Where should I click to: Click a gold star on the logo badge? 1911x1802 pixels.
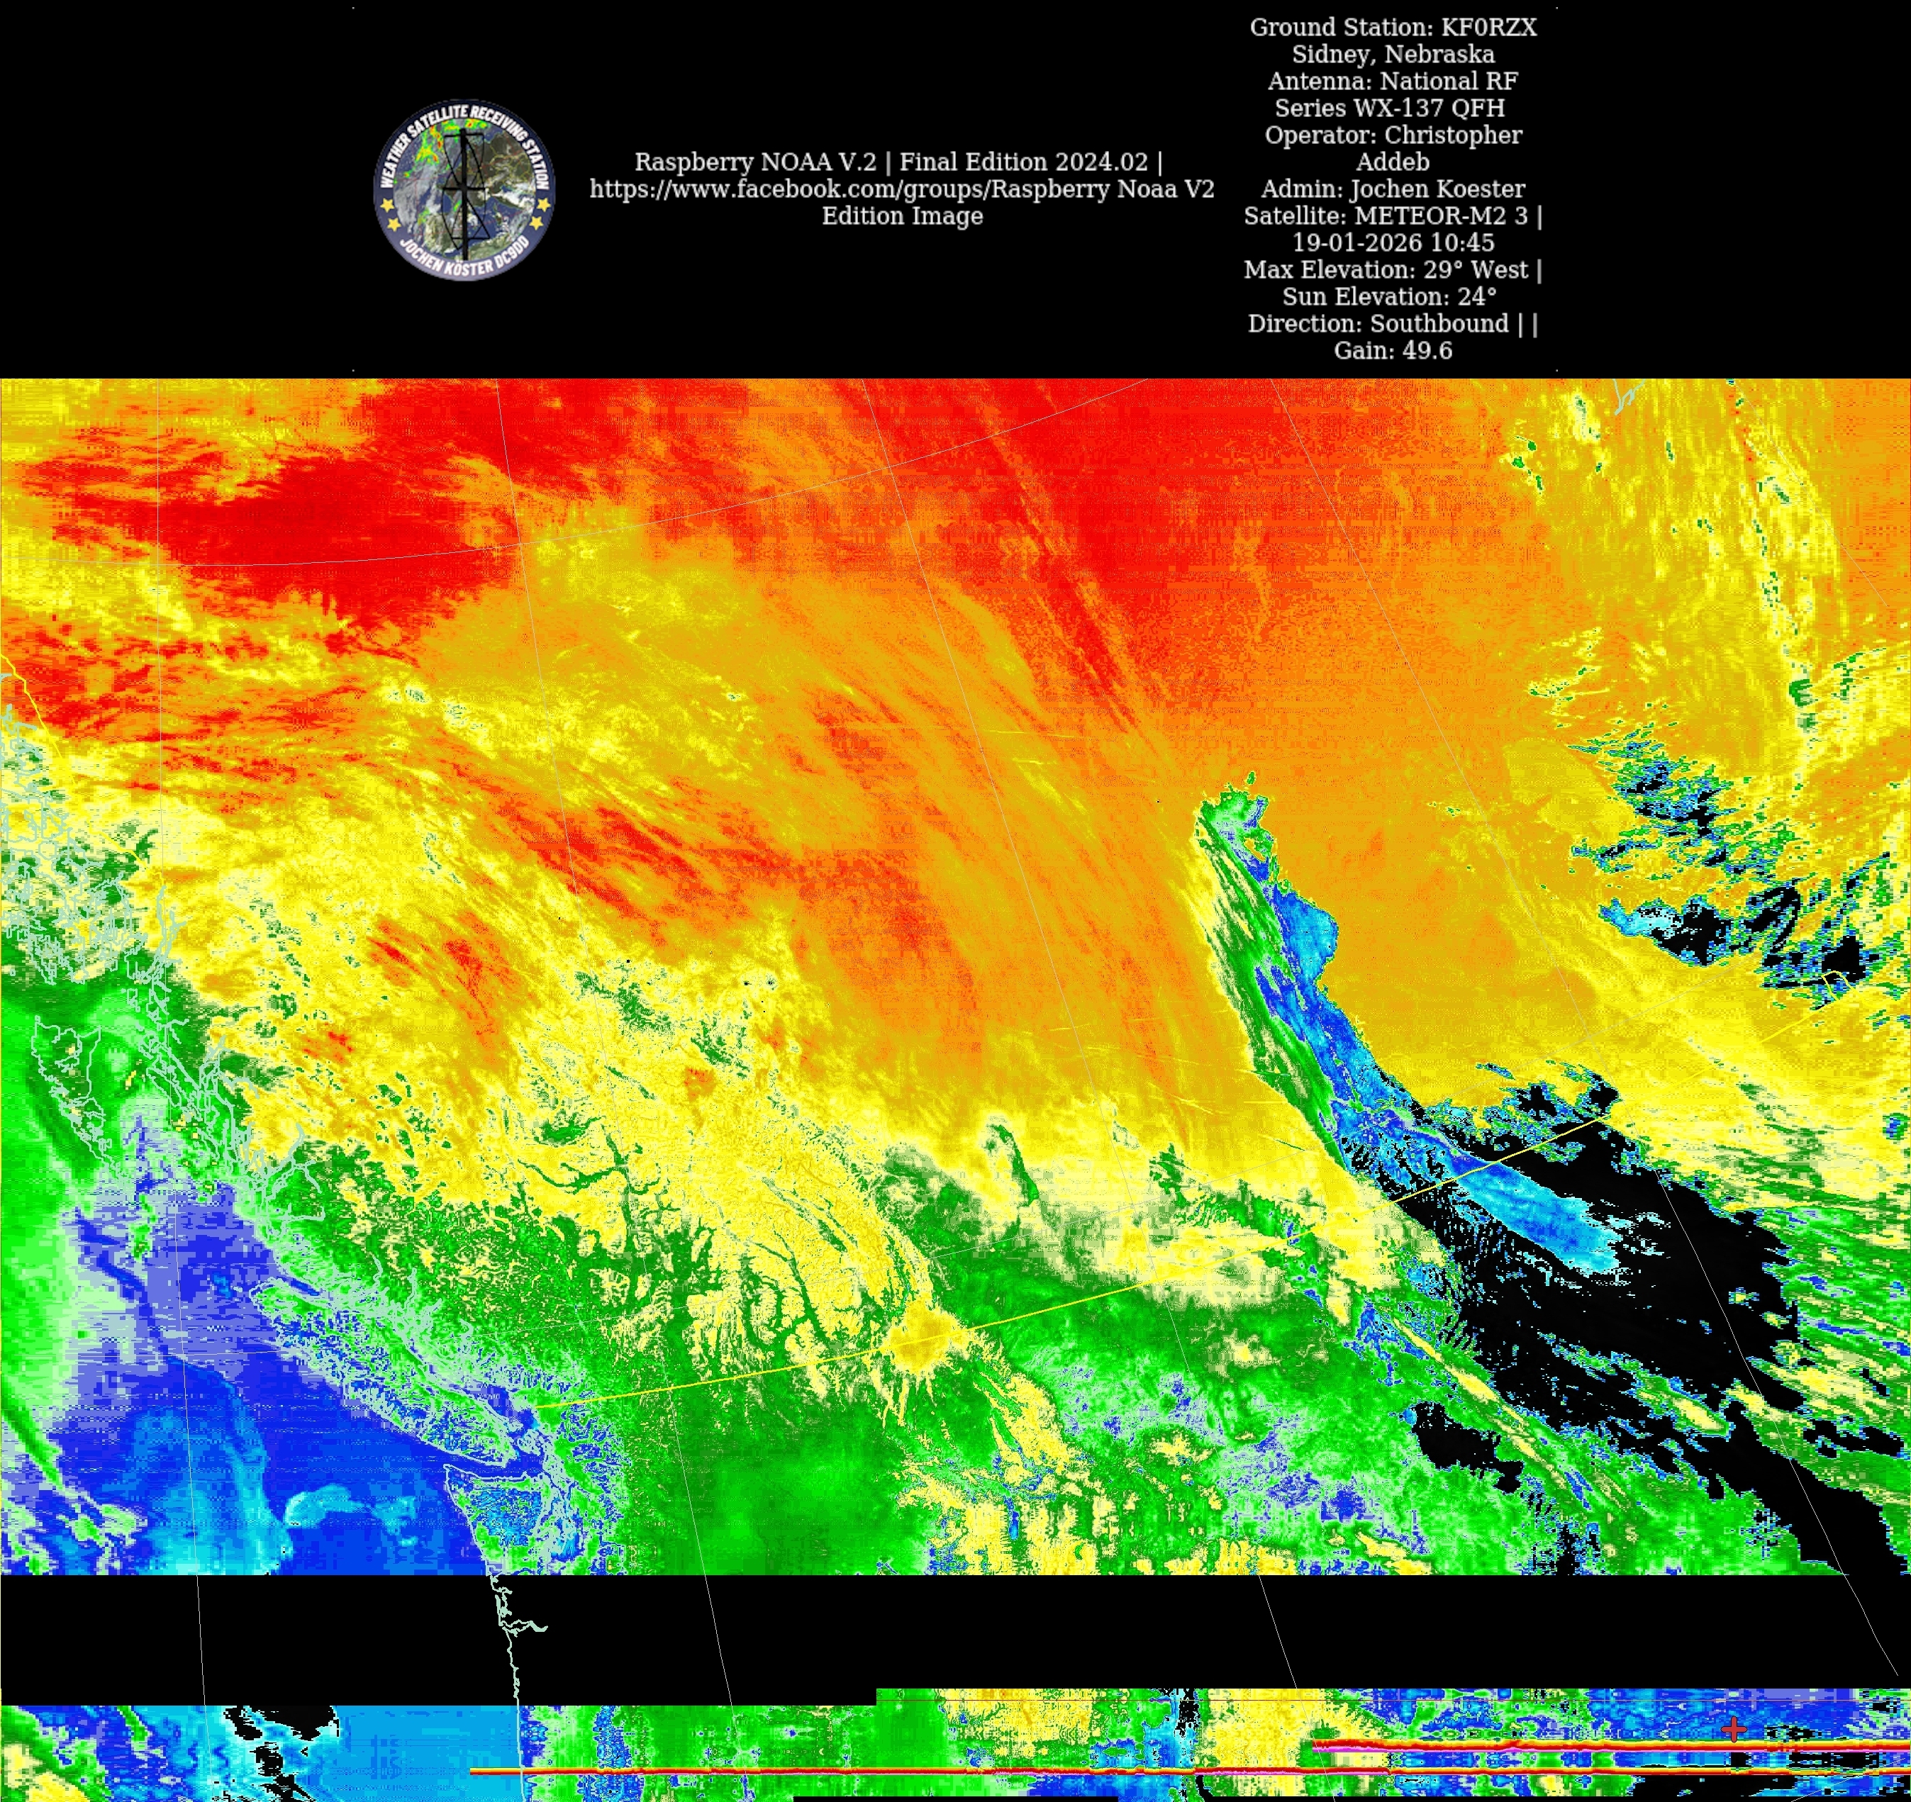pos(389,205)
